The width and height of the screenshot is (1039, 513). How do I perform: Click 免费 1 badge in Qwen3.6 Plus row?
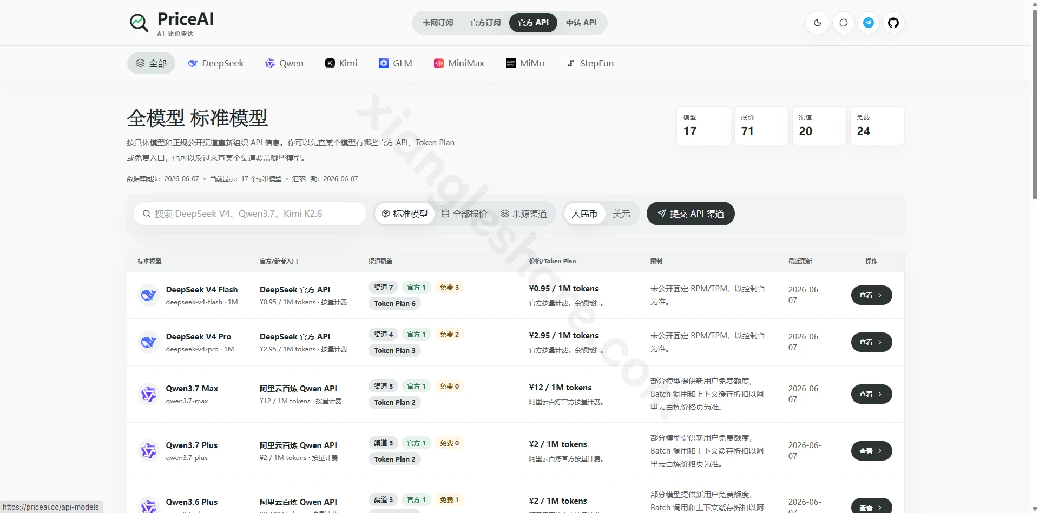(x=449, y=499)
